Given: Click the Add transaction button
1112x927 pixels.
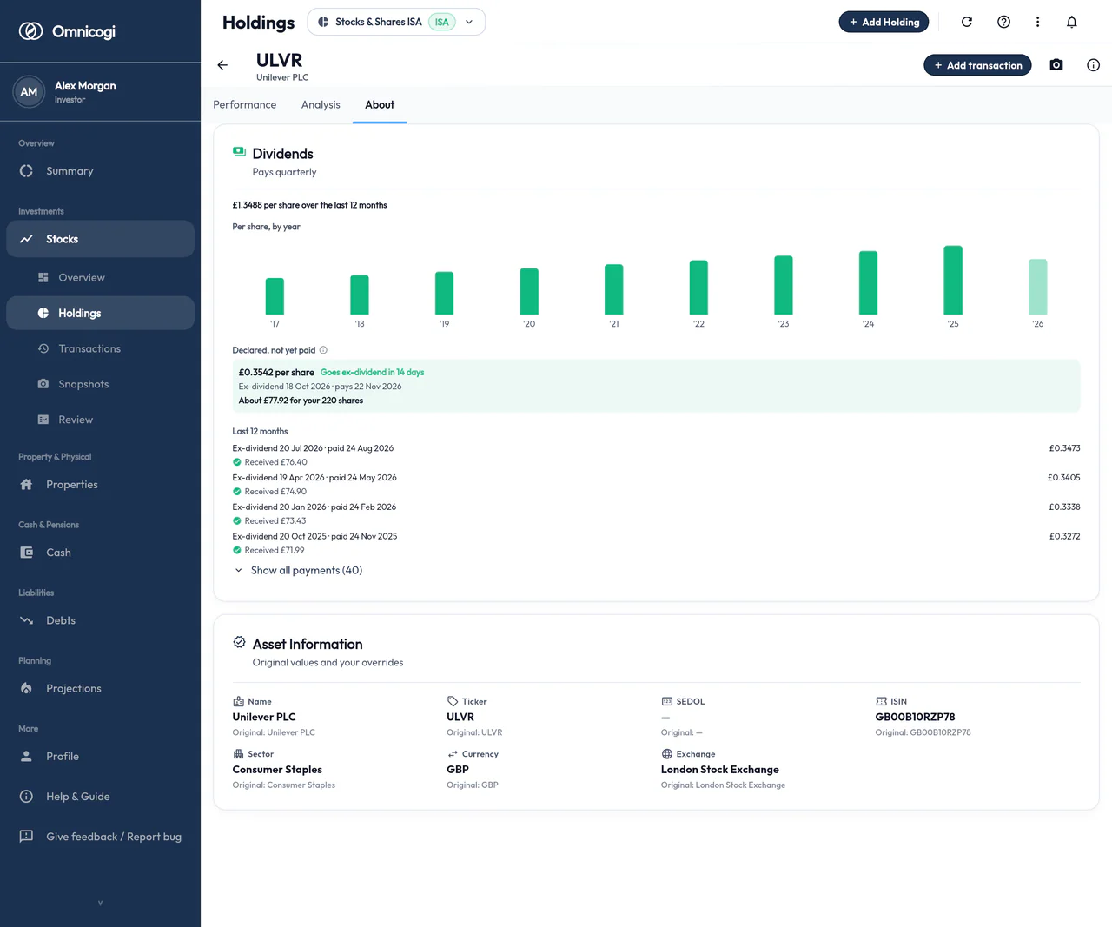Looking at the screenshot, I should pyautogui.click(x=977, y=65).
